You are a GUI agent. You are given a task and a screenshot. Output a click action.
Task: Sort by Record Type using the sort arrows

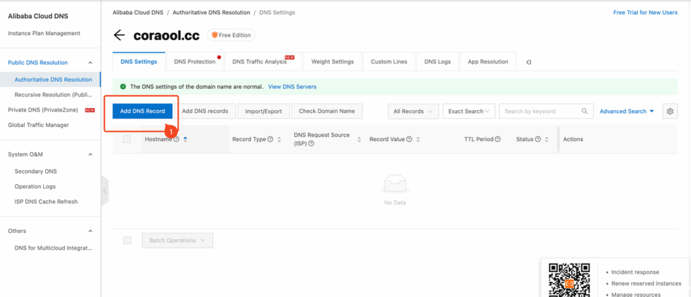tap(279, 139)
